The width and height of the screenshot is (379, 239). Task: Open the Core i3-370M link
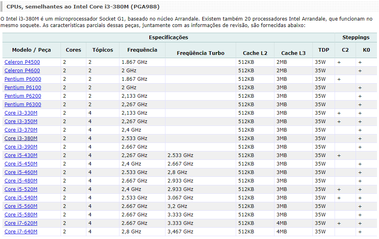coord(21,130)
